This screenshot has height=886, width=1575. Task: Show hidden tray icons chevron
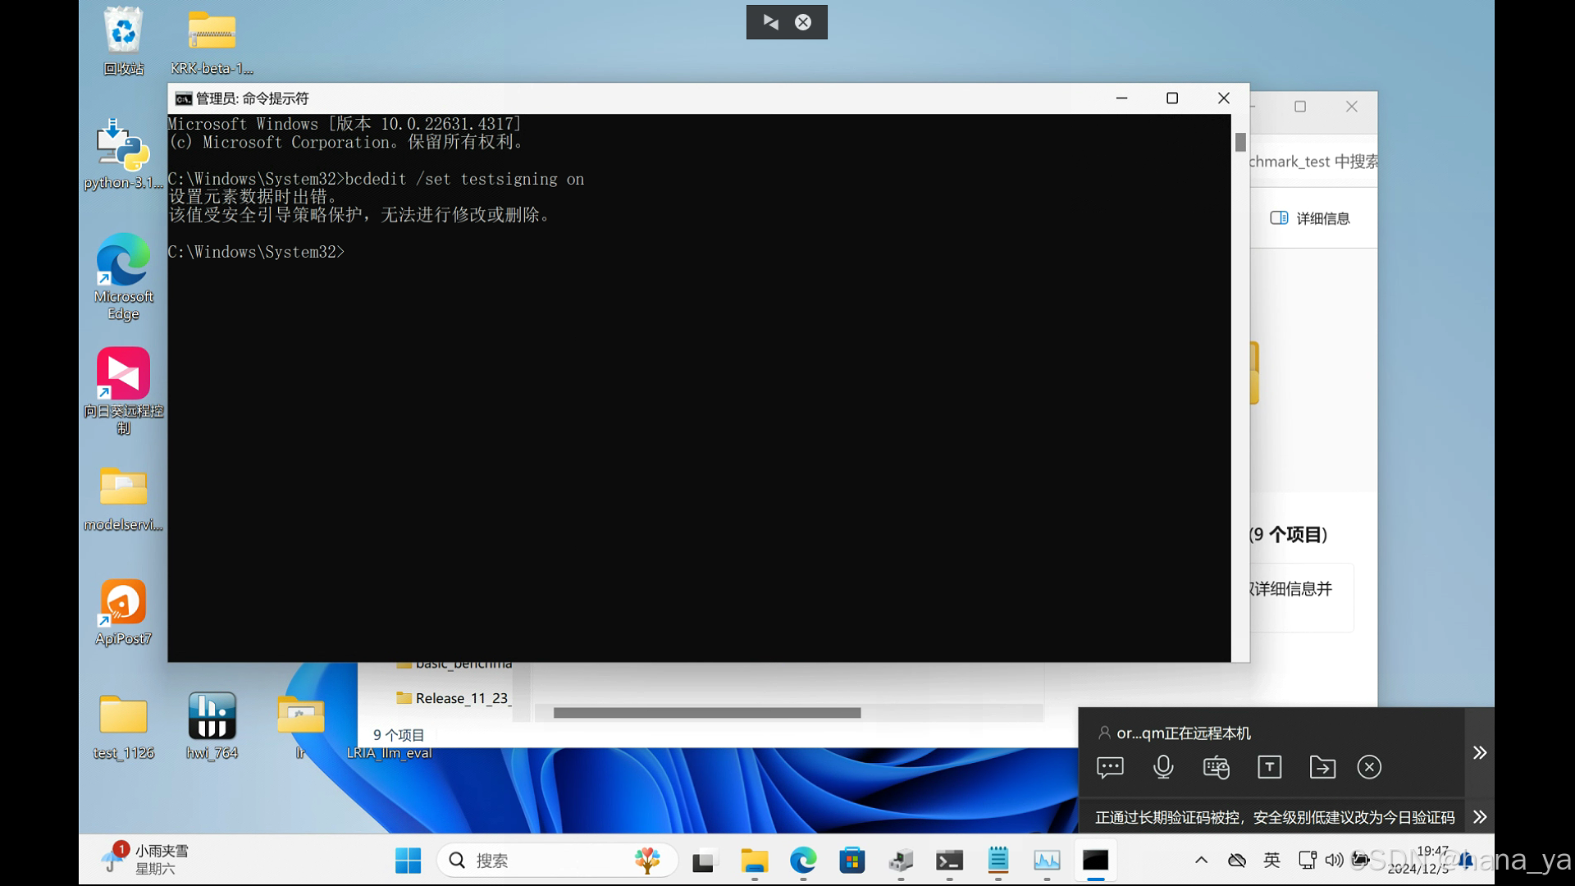coord(1201,860)
